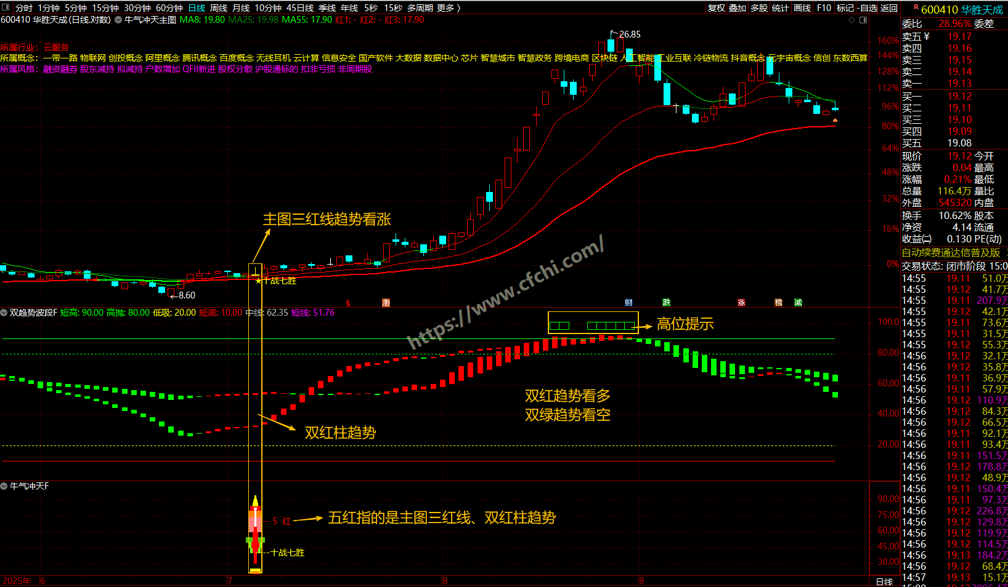Click the 多股 multi-stock button
The height and width of the screenshot is (587, 1008).
click(x=759, y=8)
